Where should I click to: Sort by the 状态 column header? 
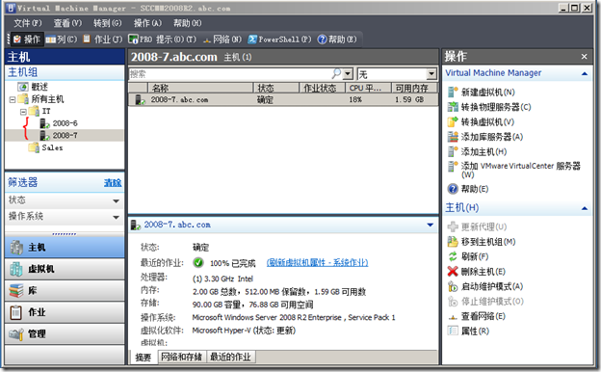276,88
